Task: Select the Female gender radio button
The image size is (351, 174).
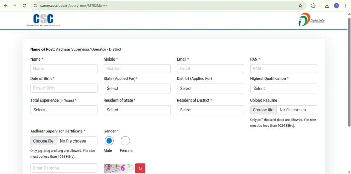Action: point(125,141)
